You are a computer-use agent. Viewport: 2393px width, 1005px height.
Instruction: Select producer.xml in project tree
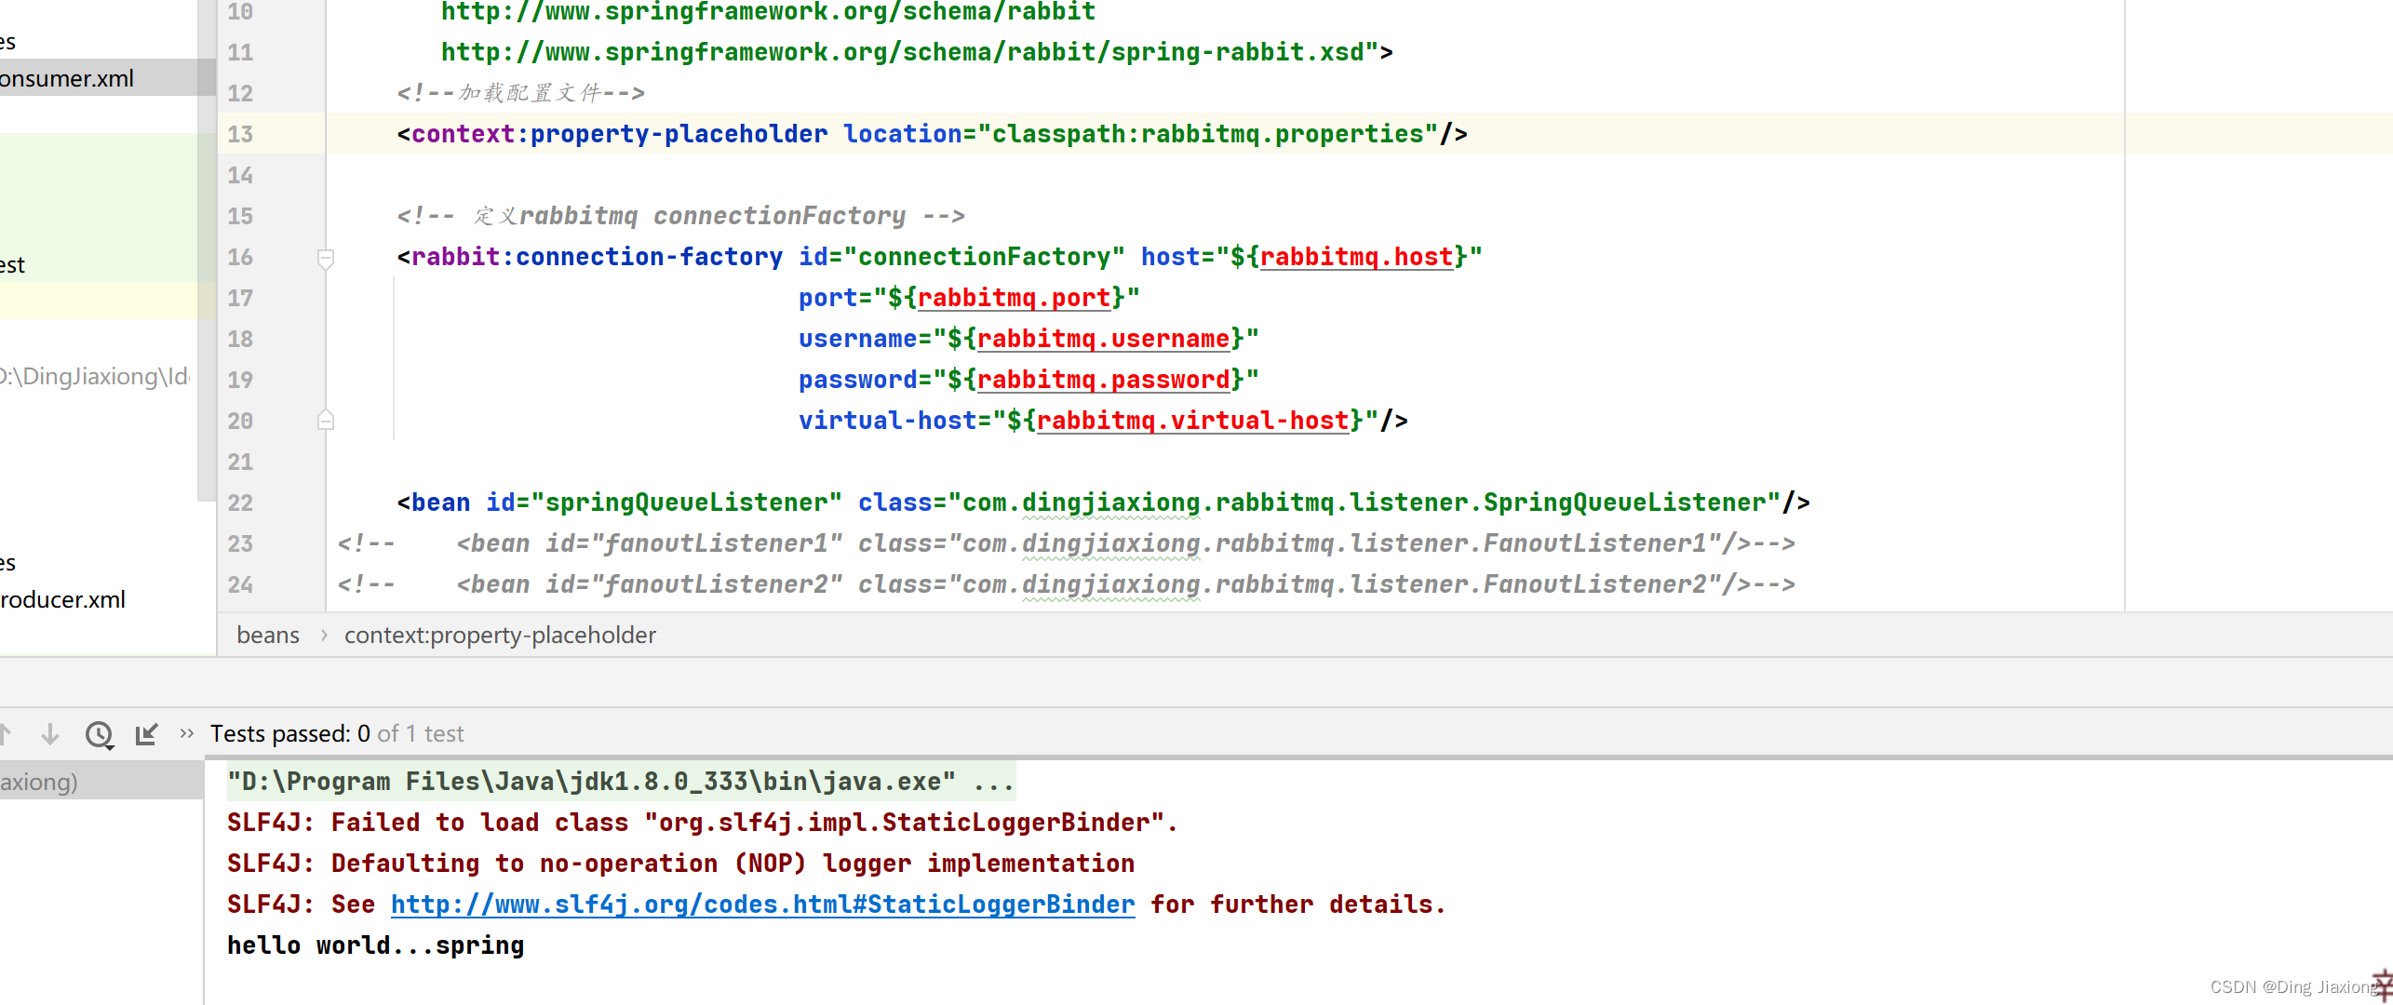click(x=63, y=599)
